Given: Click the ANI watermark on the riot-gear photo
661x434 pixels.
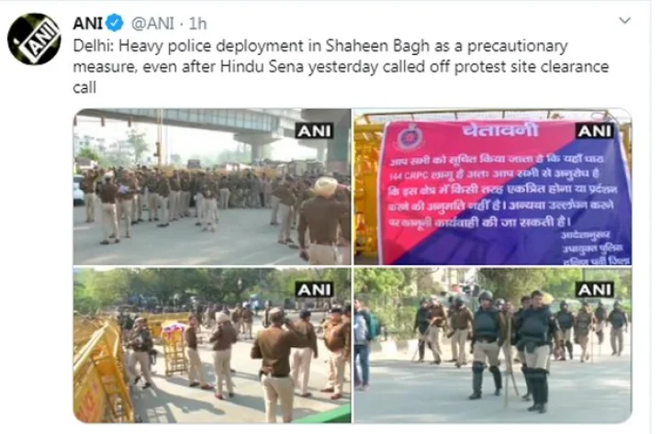Looking at the screenshot, I should [x=594, y=289].
